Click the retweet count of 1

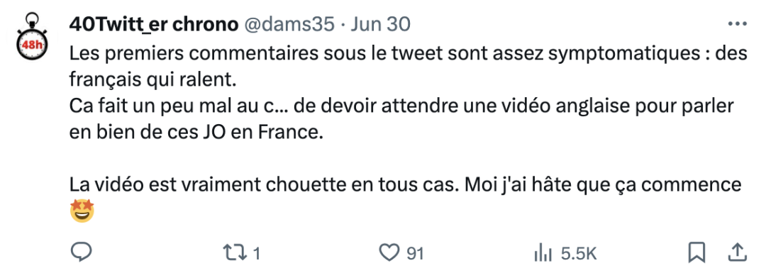(x=256, y=253)
